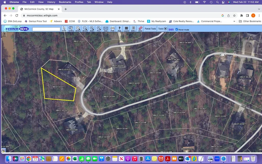The height and width of the screenshot is (164, 262).
Task: Click the login link
Action: [x=171, y=29]
